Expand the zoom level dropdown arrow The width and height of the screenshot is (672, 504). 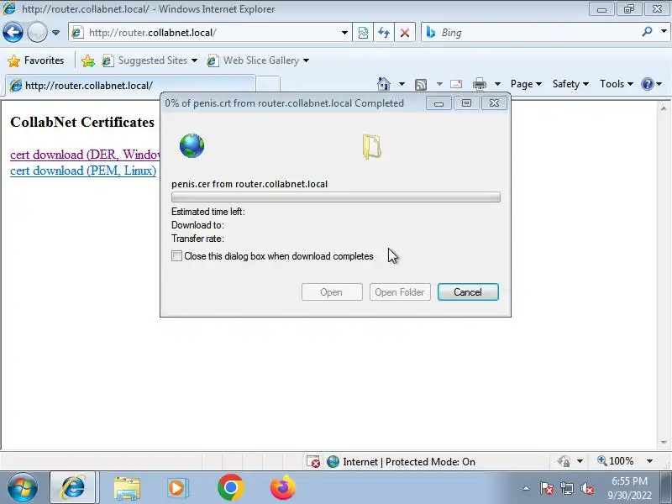tap(649, 461)
